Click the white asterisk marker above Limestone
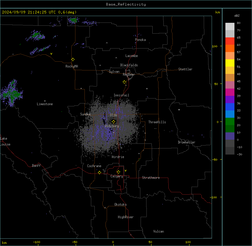Viewport: 252px width, 246px height. pos(45,101)
